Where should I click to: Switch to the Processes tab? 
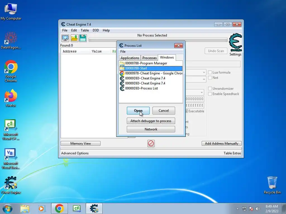point(149,58)
